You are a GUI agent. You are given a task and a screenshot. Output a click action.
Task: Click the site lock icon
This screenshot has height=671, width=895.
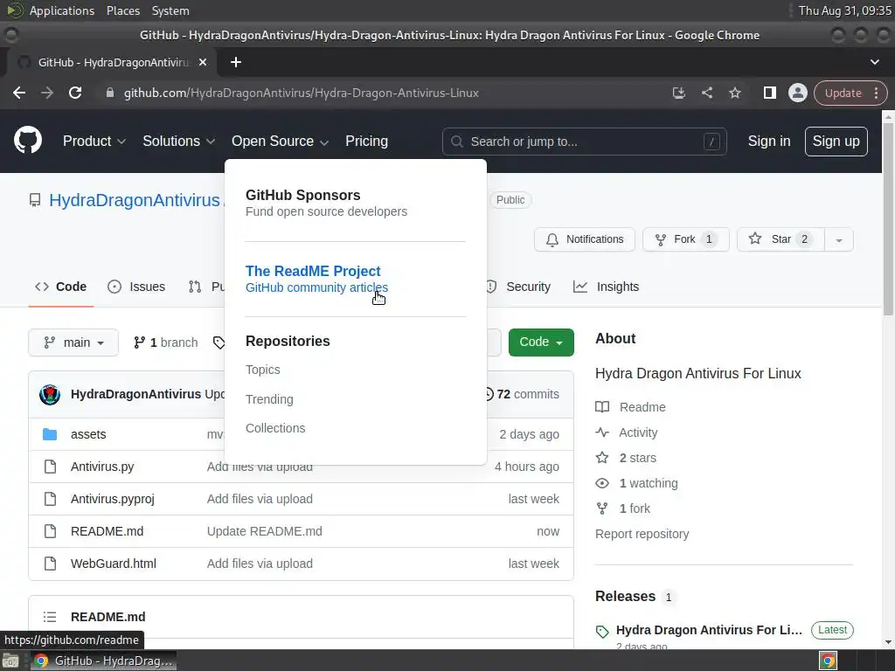coord(110,93)
